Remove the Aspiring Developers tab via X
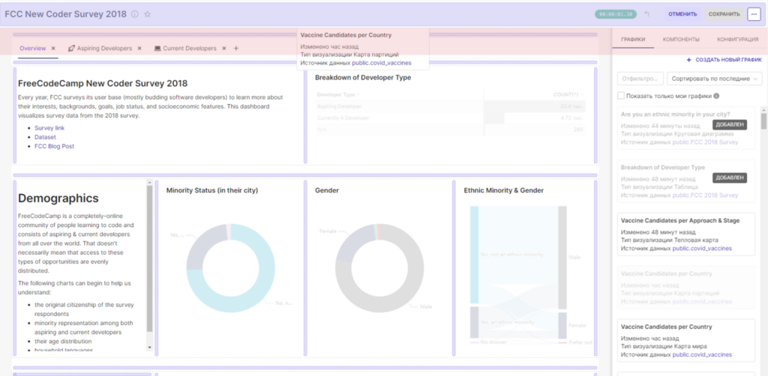 [139, 49]
